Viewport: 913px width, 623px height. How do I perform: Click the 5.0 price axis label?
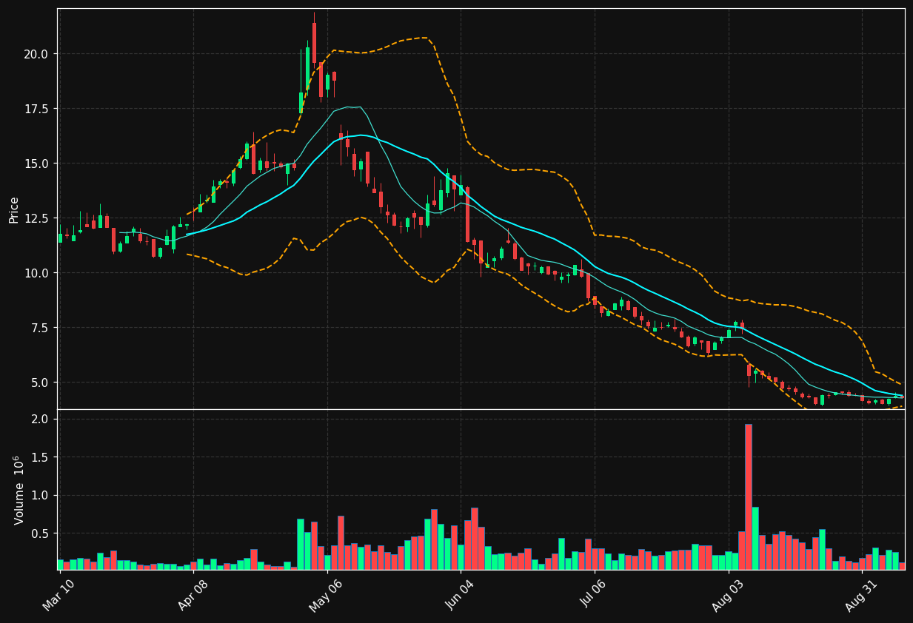pyautogui.click(x=39, y=383)
